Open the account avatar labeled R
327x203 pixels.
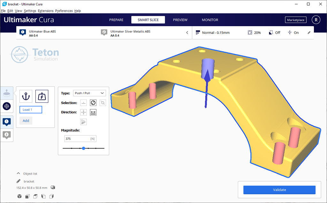(316, 20)
